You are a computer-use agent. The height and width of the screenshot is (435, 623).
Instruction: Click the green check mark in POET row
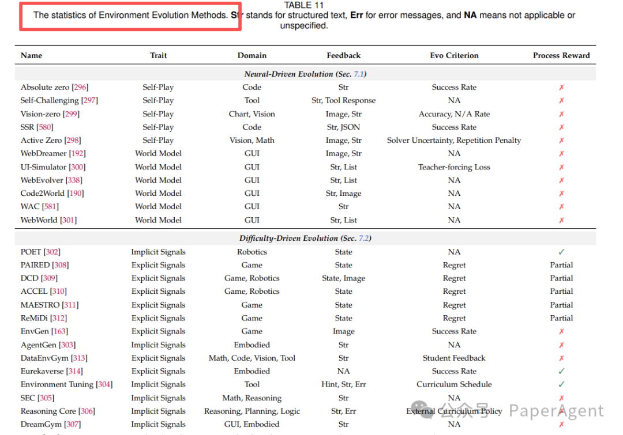tap(561, 252)
